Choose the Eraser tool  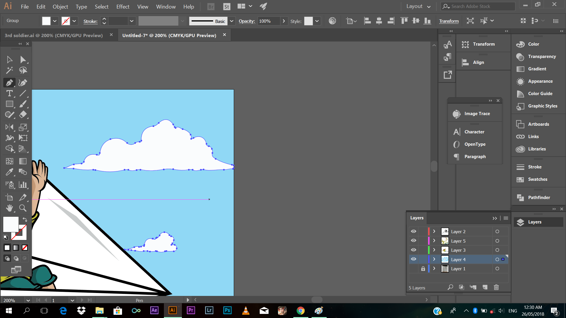tap(23, 115)
